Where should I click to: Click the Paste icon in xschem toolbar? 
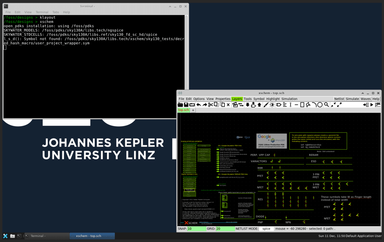click(x=222, y=105)
